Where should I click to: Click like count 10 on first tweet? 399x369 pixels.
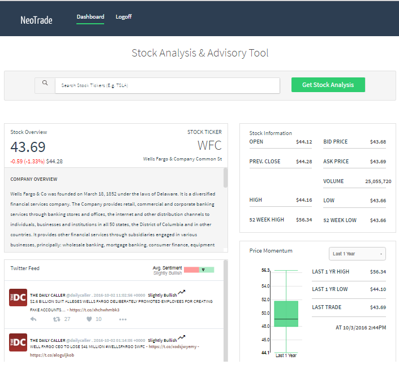click(x=98, y=319)
